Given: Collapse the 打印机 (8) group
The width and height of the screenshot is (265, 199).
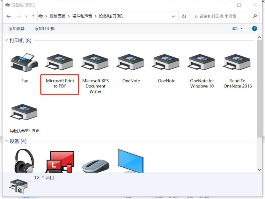Looking at the screenshot, I should click(6, 40).
